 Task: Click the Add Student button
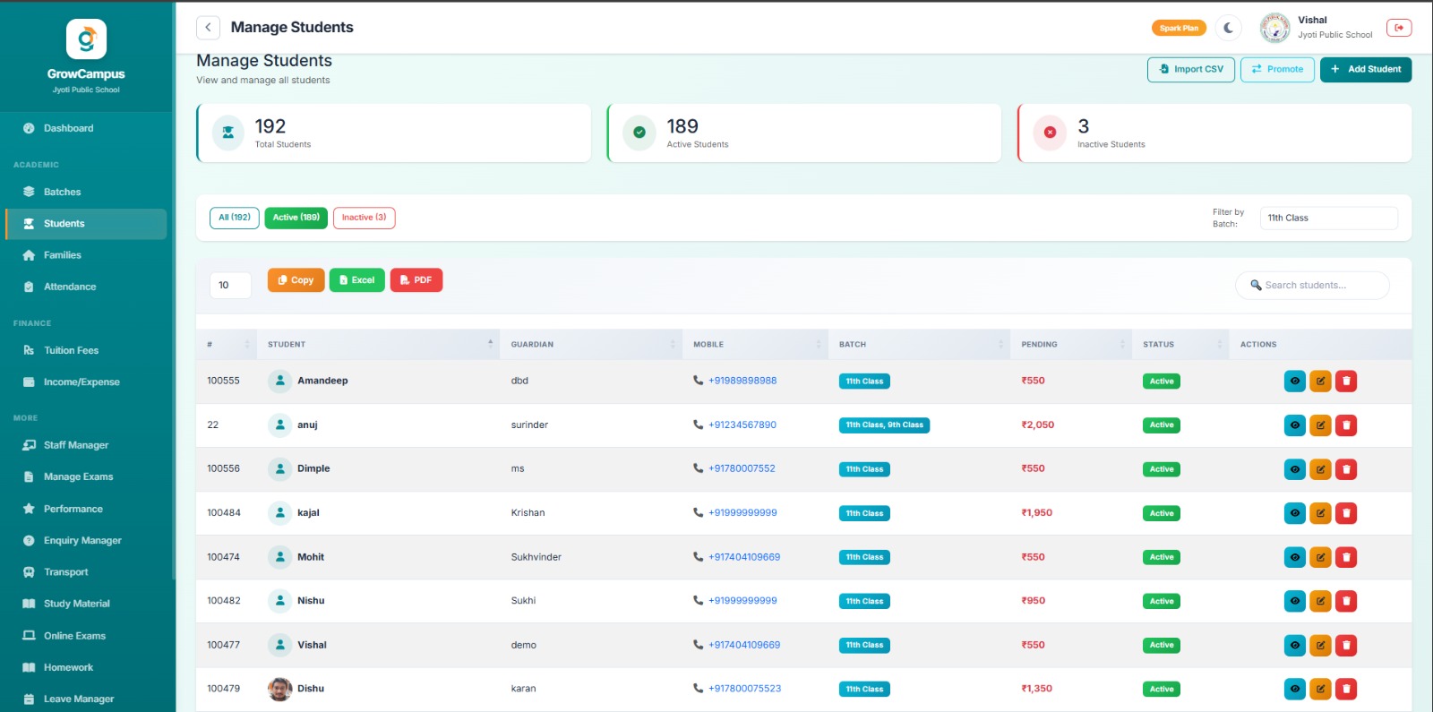(1365, 70)
